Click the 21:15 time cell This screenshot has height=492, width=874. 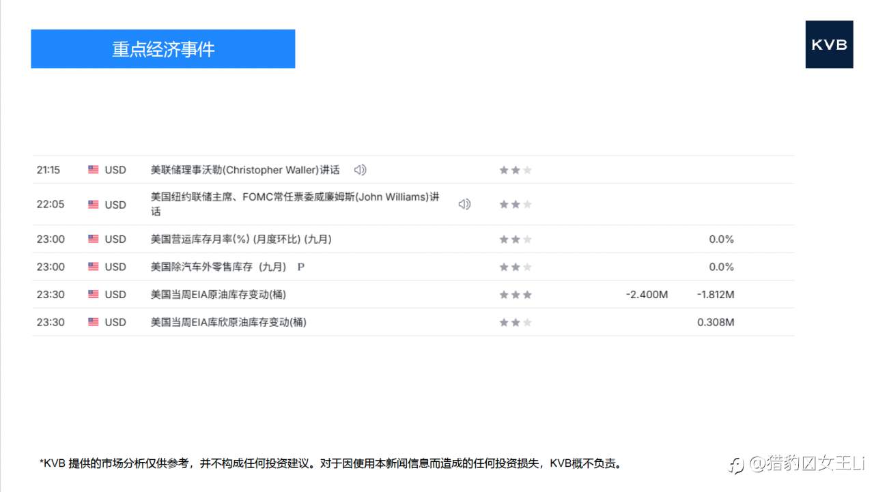pos(48,170)
